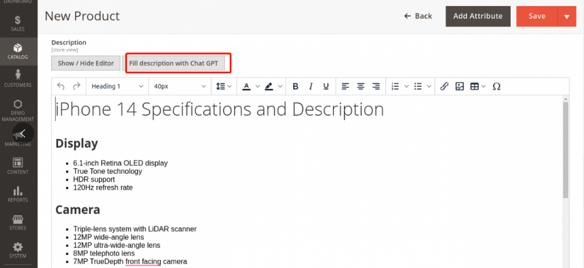The width and height of the screenshot is (584, 268).
Task: Click the Display heading in editor
Action: click(x=77, y=143)
